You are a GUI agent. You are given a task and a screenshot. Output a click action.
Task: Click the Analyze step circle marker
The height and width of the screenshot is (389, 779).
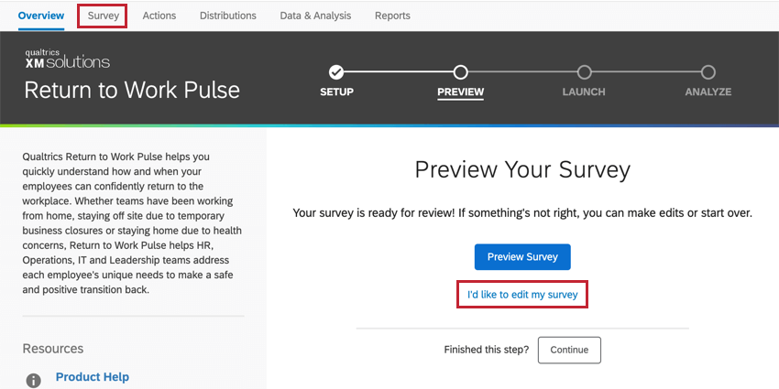click(708, 72)
